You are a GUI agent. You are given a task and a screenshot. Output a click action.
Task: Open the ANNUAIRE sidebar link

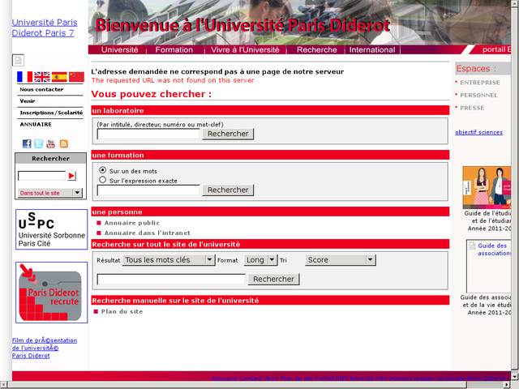click(x=36, y=124)
